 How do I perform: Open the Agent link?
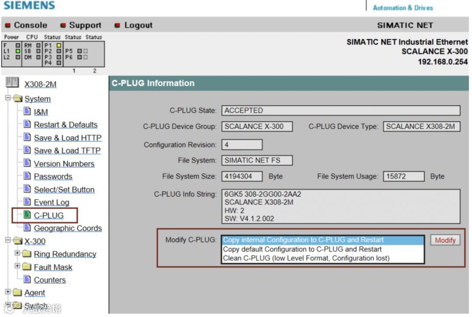point(35,293)
